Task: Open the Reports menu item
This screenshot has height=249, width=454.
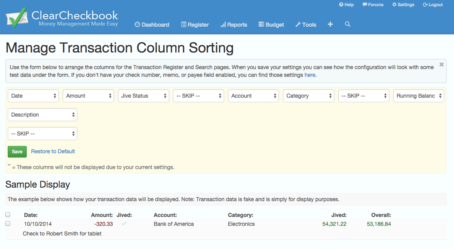Action: [x=233, y=25]
